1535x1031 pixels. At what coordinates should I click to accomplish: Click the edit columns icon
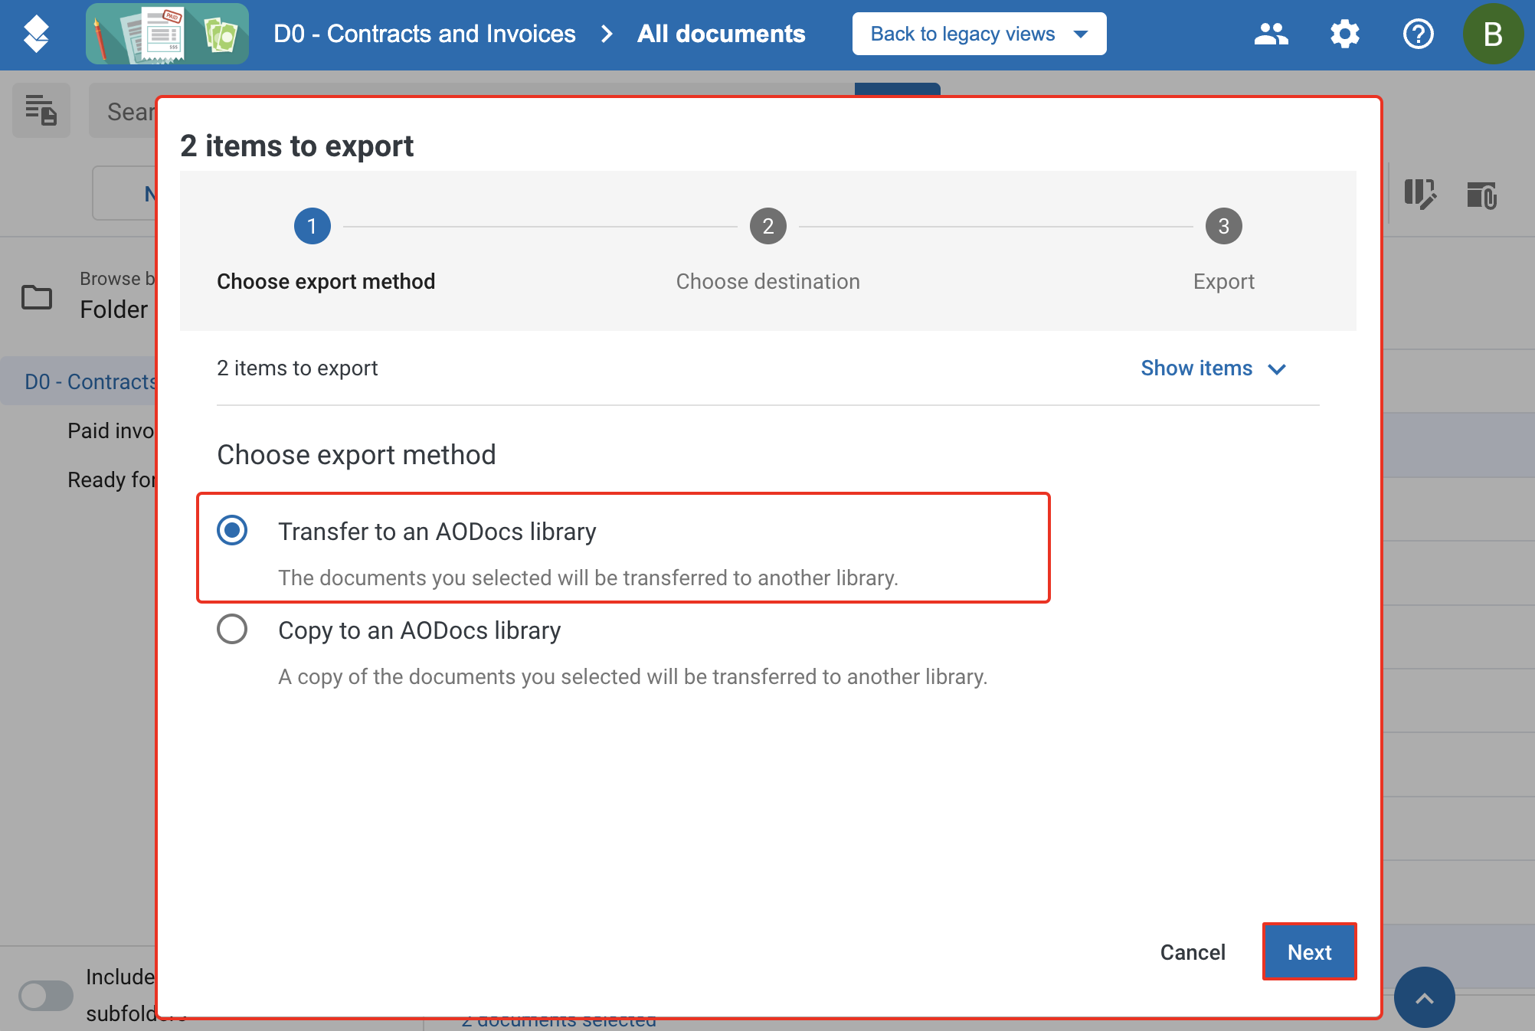(x=1419, y=195)
